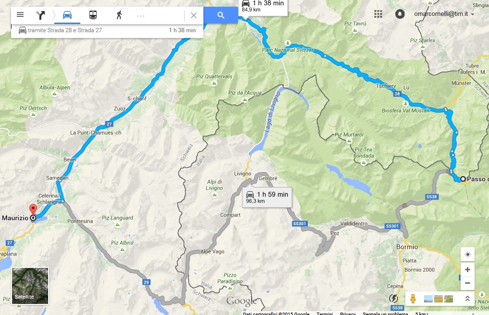Switch to public transit travel mode
Image resolution: width=489 pixels, height=315 pixels.
(93, 15)
